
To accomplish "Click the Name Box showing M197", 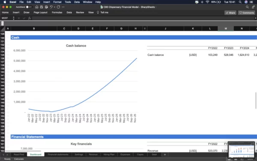I will tap(6, 18).
